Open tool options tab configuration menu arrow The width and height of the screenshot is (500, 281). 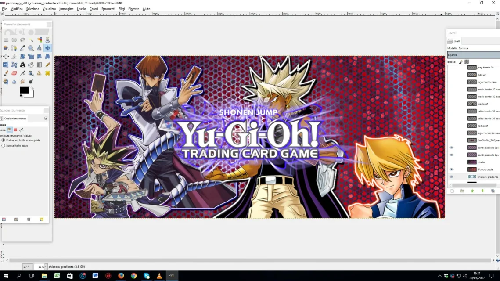pyautogui.click(x=46, y=119)
